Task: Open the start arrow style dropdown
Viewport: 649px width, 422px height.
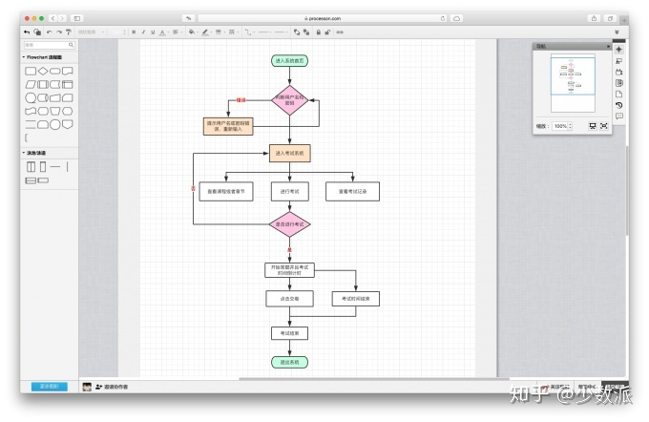Action: [265, 32]
